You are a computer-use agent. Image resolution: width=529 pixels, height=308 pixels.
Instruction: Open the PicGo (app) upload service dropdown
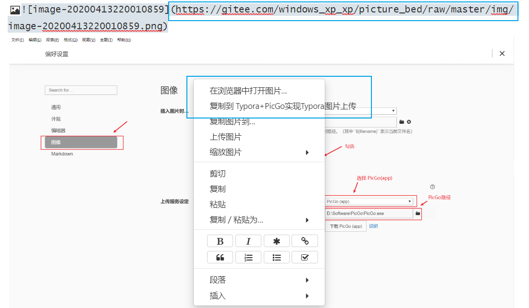pos(369,201)
